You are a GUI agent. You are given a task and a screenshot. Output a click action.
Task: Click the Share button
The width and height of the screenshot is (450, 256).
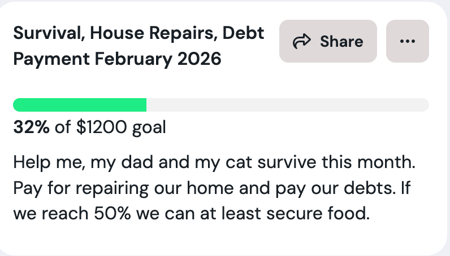(328, 41)
